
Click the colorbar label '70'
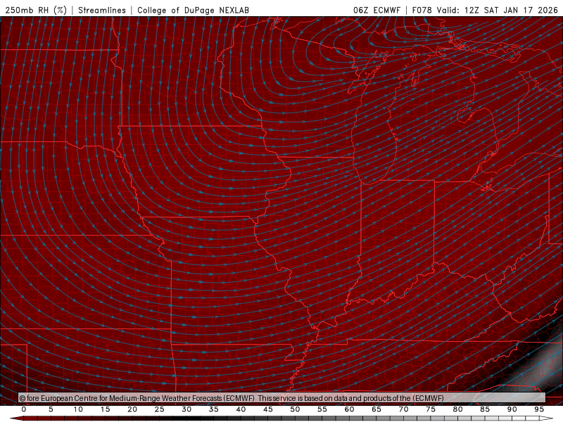[403, 409]
